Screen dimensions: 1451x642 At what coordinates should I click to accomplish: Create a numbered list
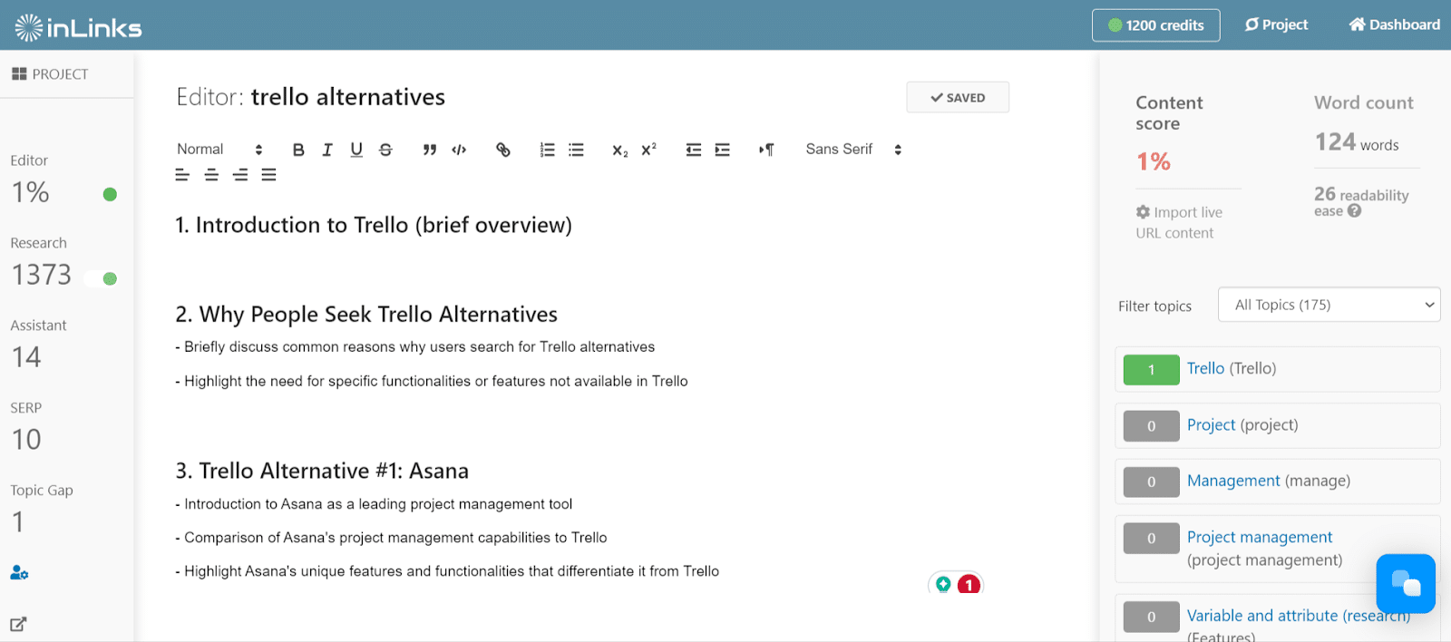click(x=547, y=150)
